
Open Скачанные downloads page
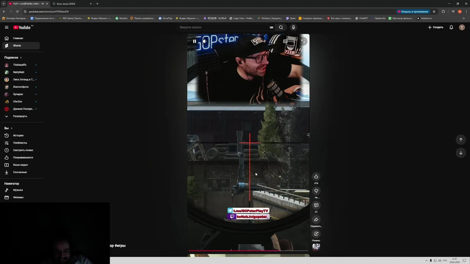pyautogui.click(x=21, y=172)
